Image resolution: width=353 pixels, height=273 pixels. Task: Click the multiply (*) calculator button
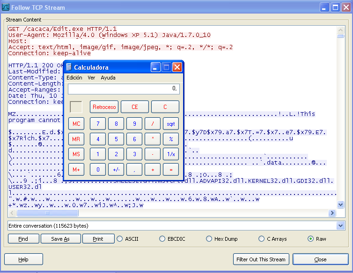[153, 139]
